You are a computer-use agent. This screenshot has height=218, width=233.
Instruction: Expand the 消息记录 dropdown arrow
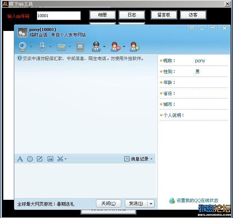(152, 159)
